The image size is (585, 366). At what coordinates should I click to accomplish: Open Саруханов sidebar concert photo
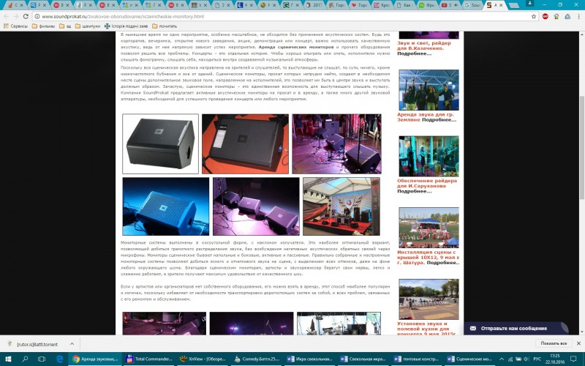coord(429,156)
